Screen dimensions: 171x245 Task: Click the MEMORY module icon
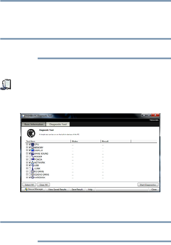(x=32, y=147)
